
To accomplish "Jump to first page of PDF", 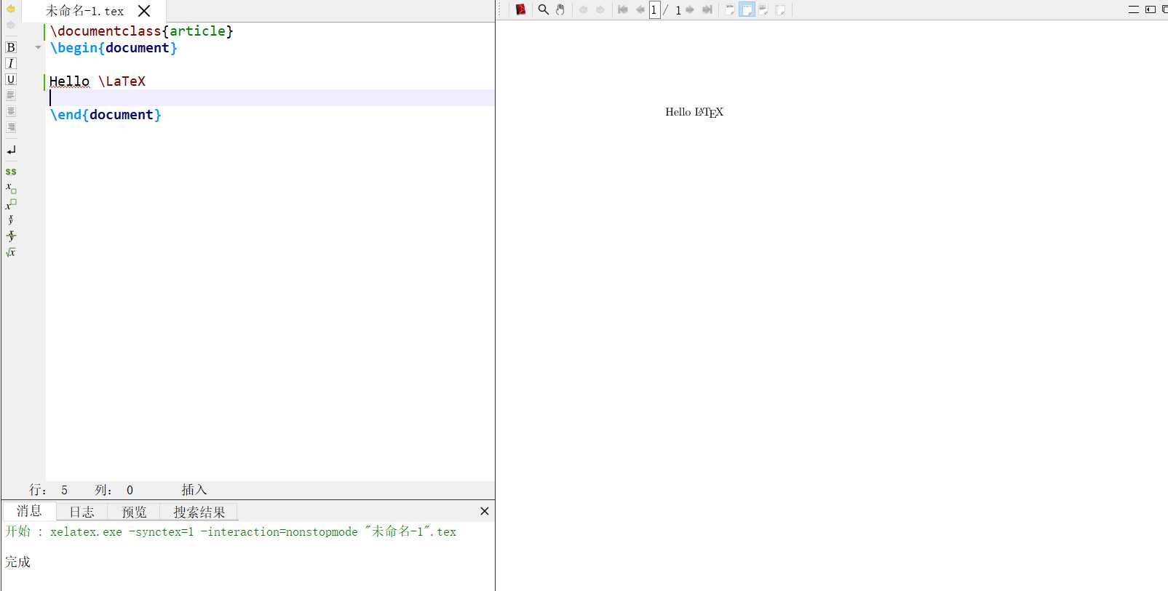I will coord(623,9).
